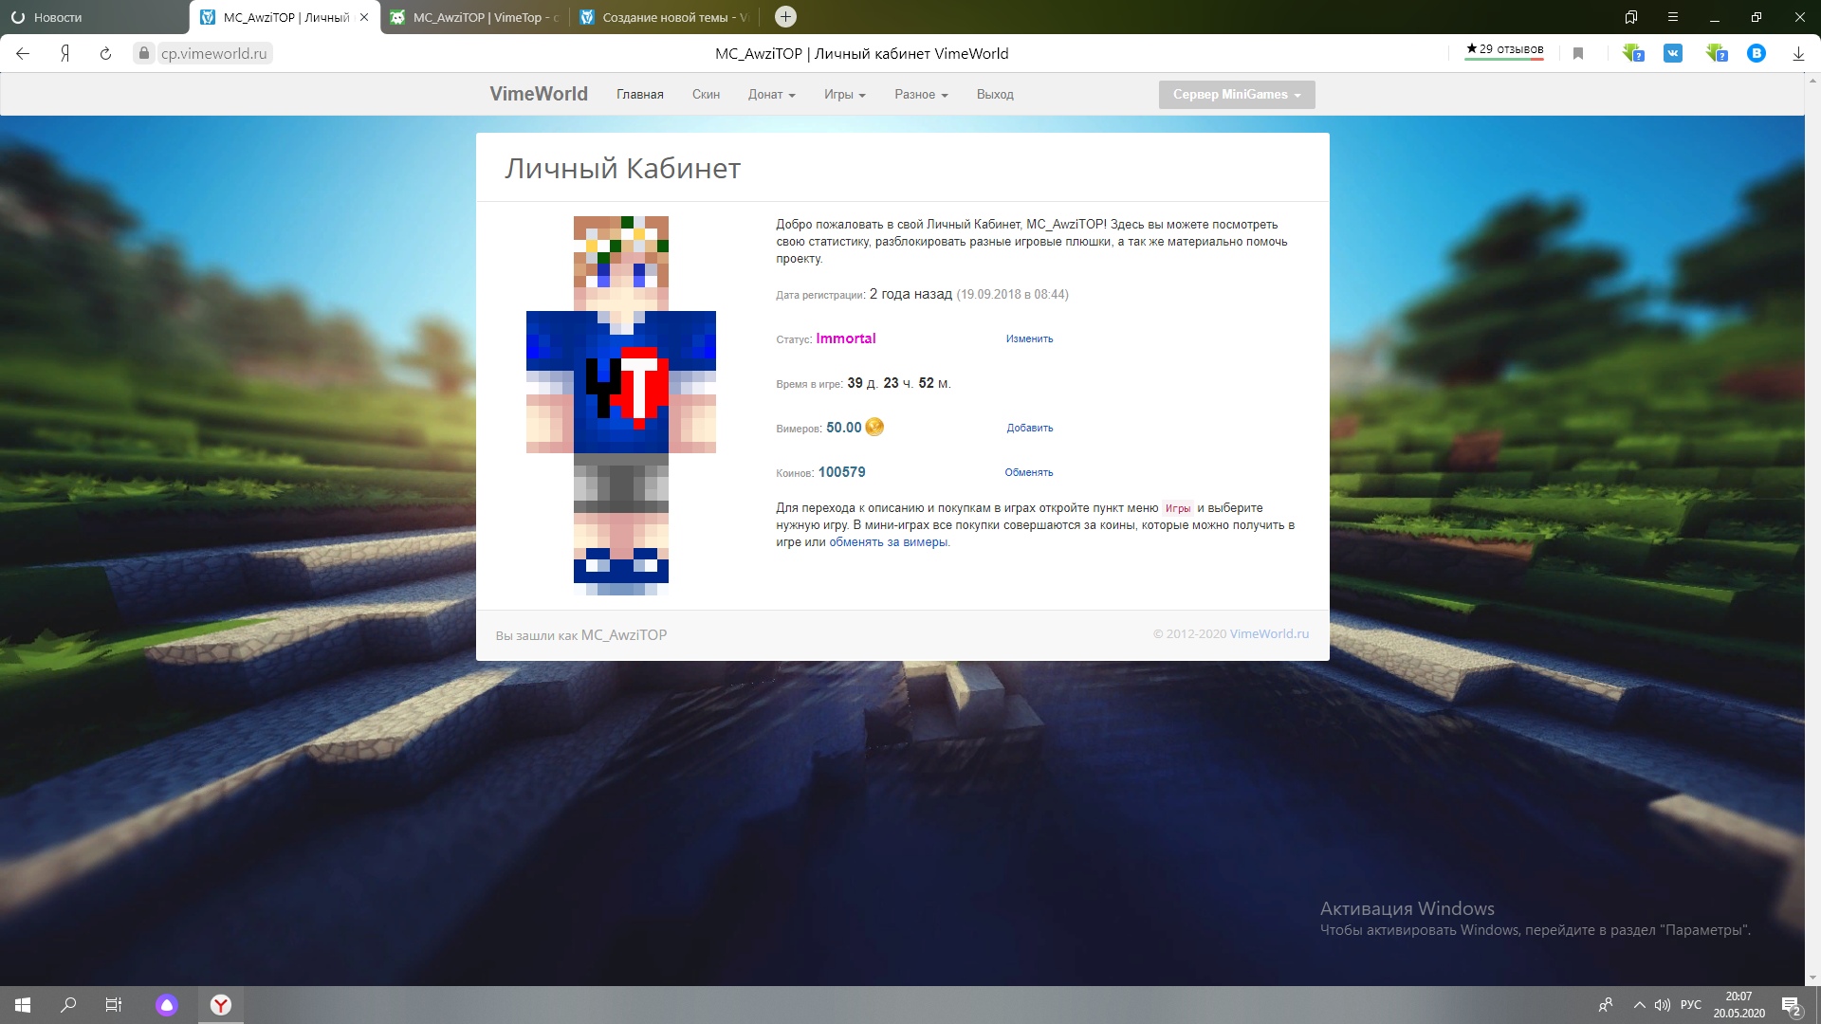1821x1024 pixels.
Task: Click the Добавить vimers link
Action: pyautogui.click(x=1030, y=429)
